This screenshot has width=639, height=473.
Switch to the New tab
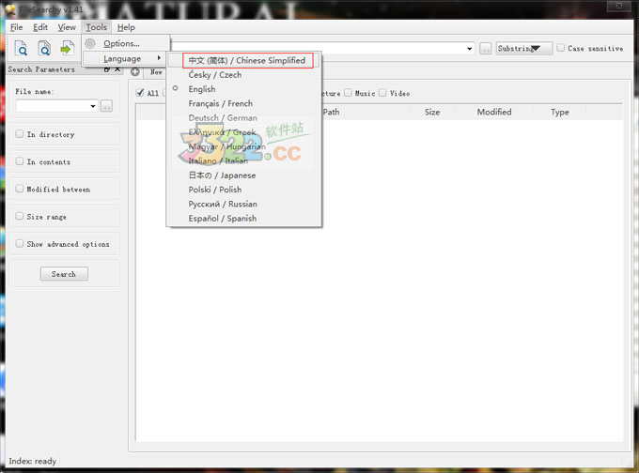pyautogui.click(x=156, y=72)
